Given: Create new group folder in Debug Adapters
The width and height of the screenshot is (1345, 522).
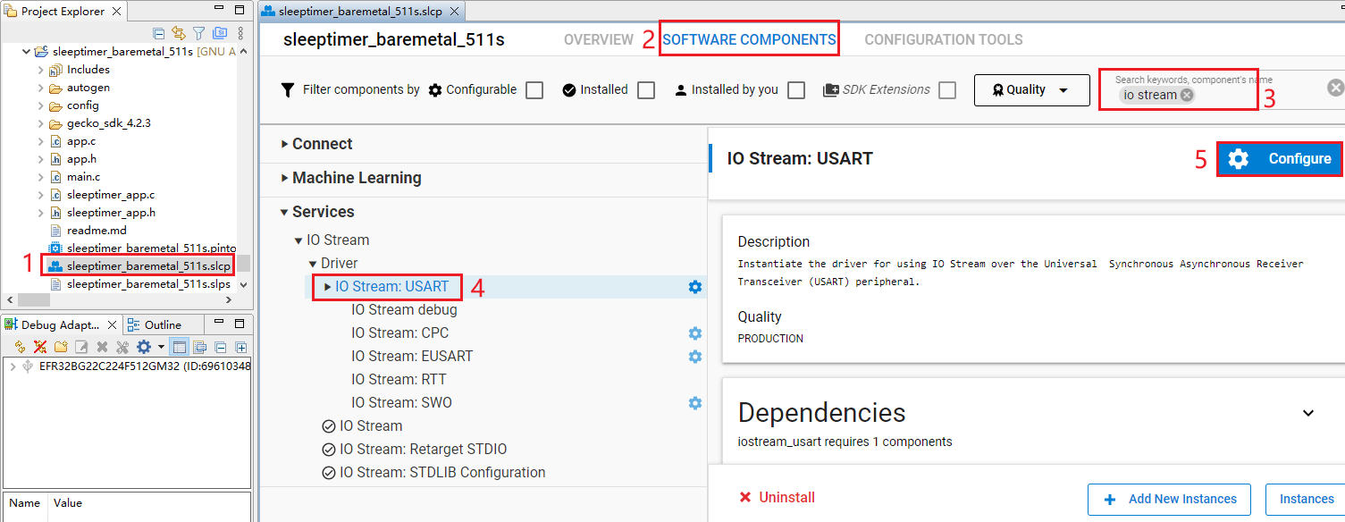Looking at the screenshot, I should (x=61, y=347).
